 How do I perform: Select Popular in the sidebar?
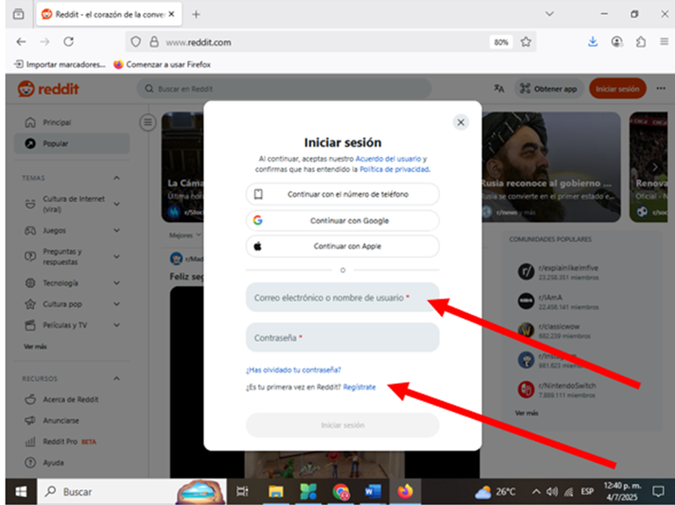pyautogui.click(x=72, y=144)
